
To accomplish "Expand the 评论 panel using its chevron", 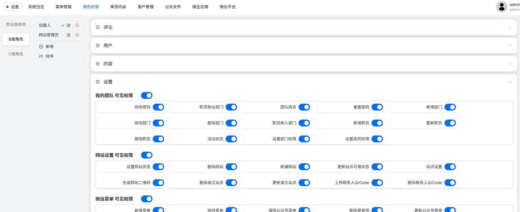I will (510, 27).
